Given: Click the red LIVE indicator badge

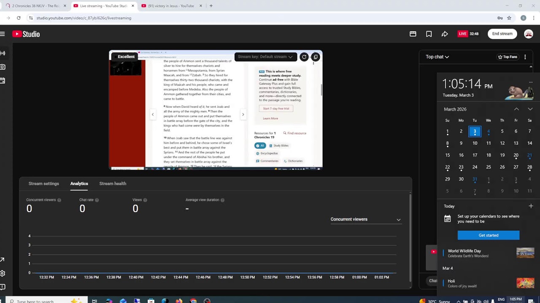Looking at the screenshot, I should click(463, 34).
